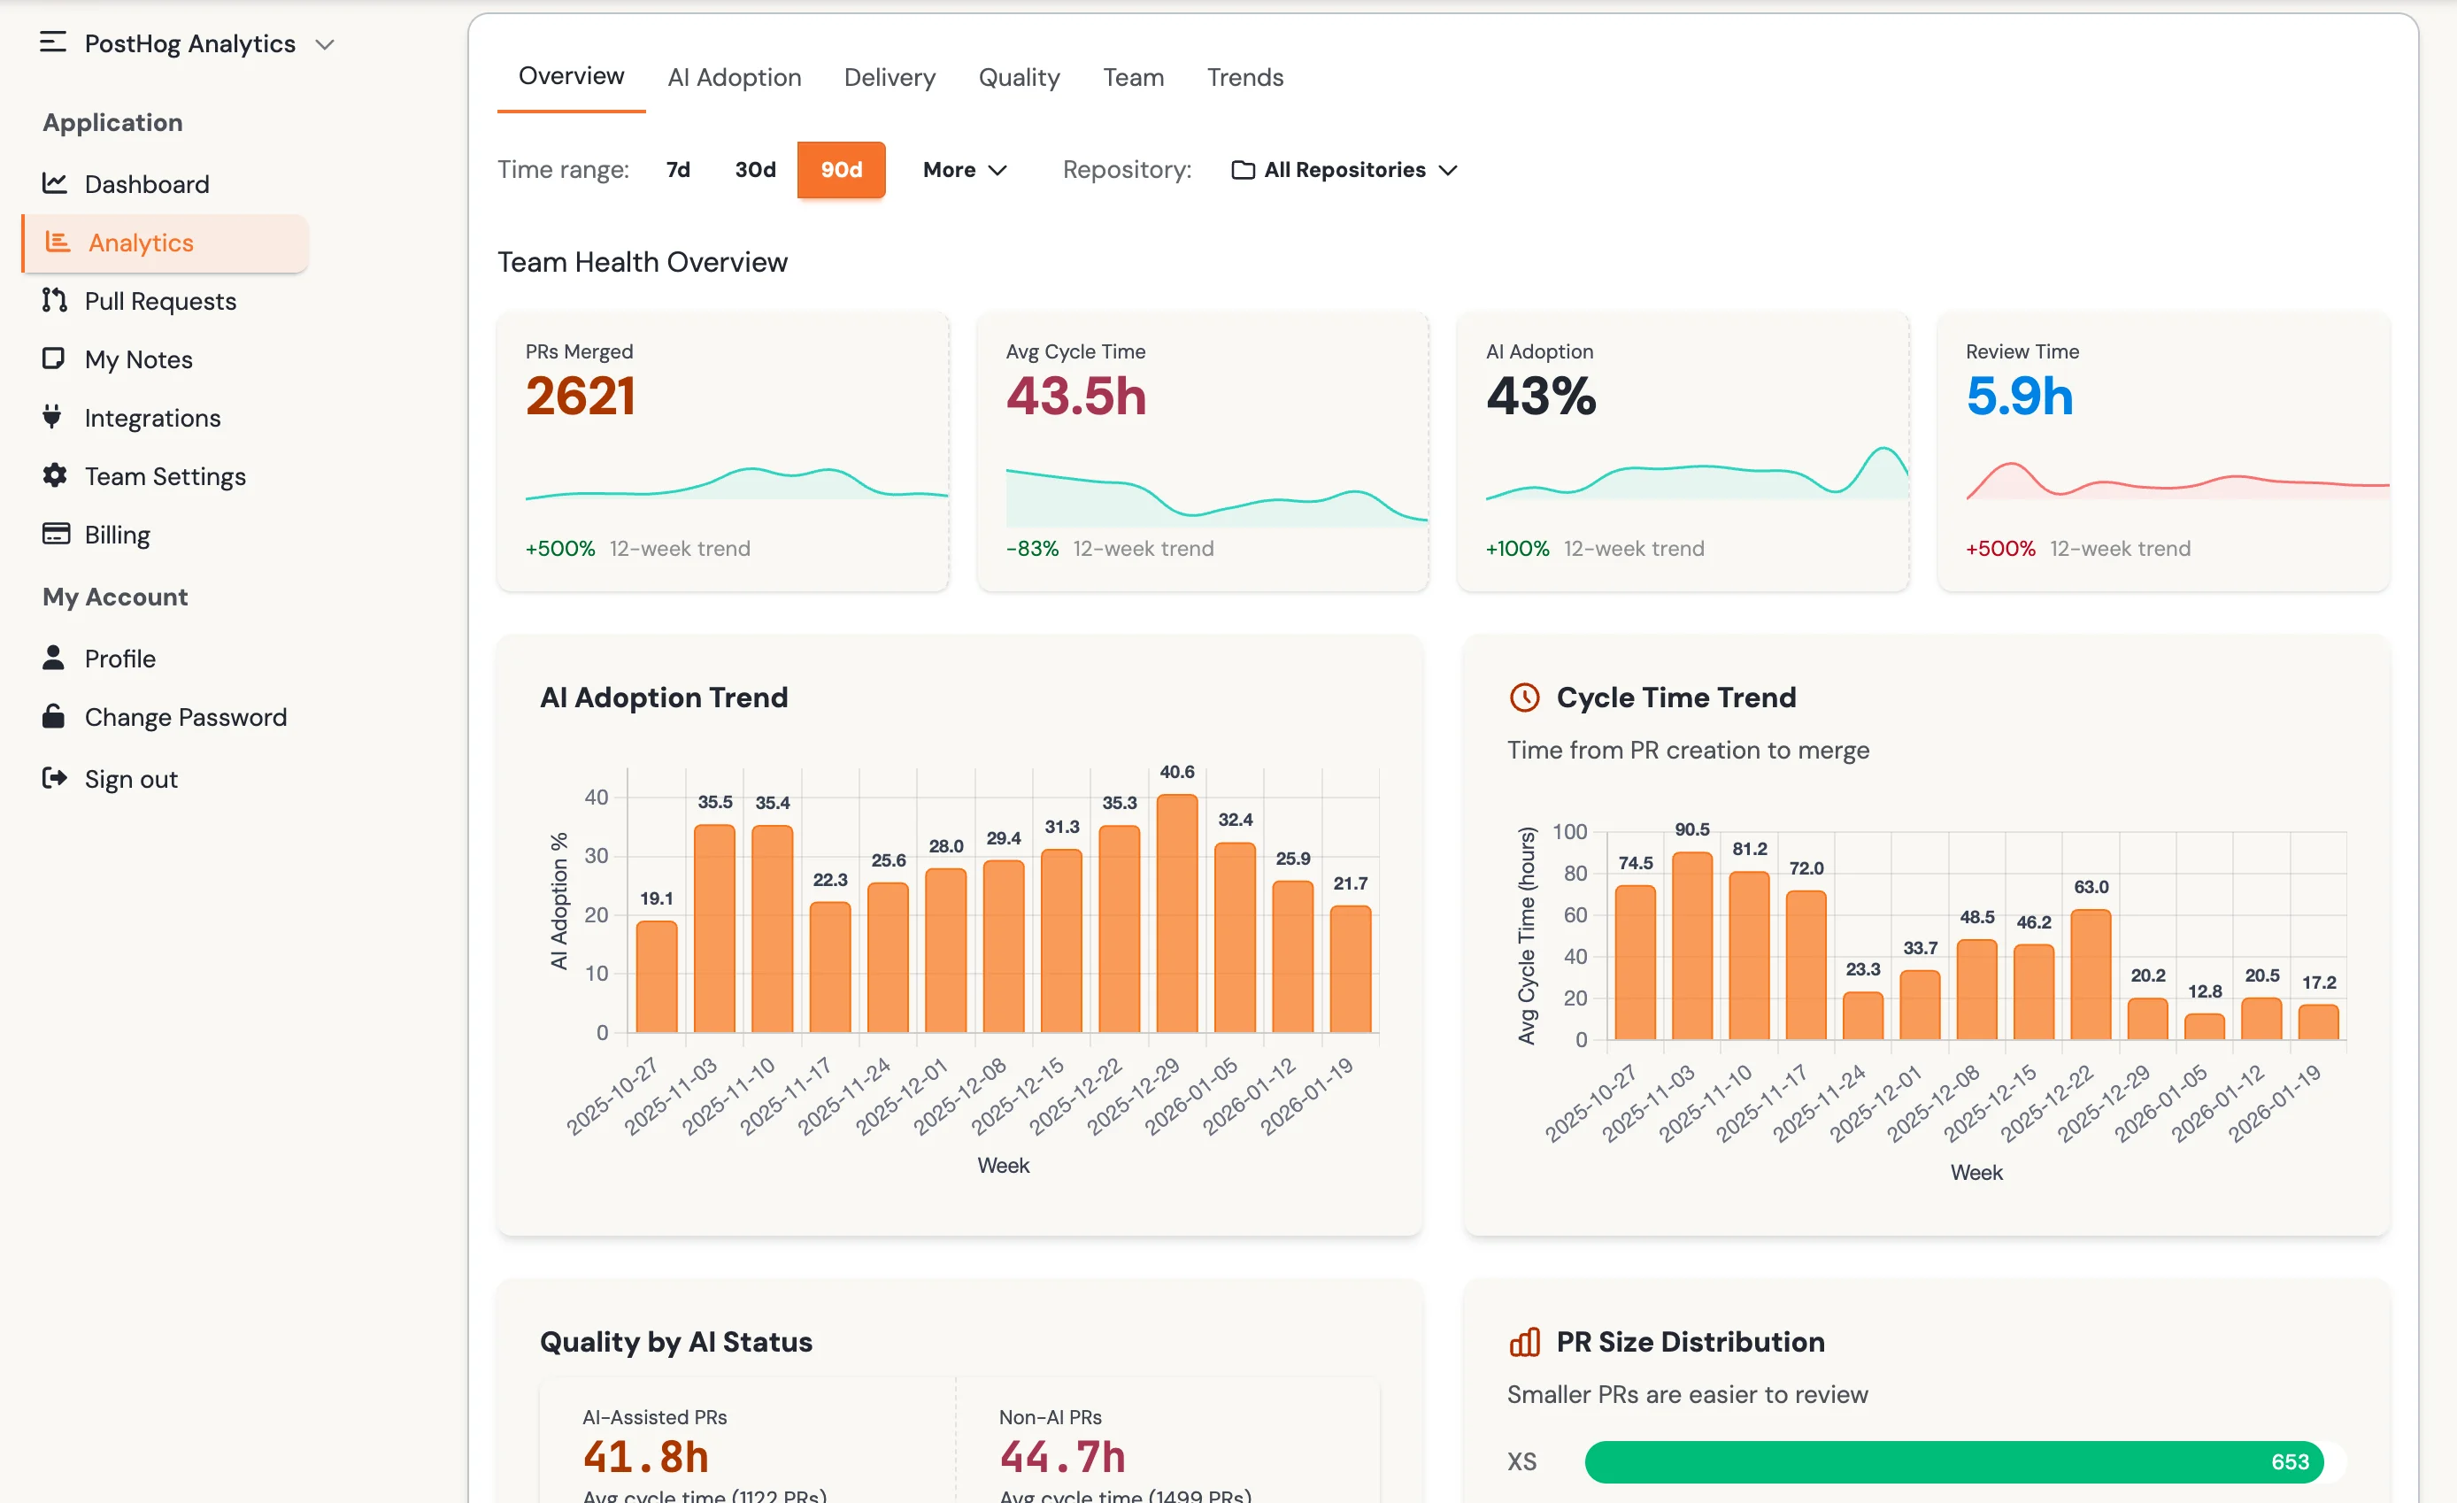
Task: Open the Quality tab
Action: pos(1018,78)
